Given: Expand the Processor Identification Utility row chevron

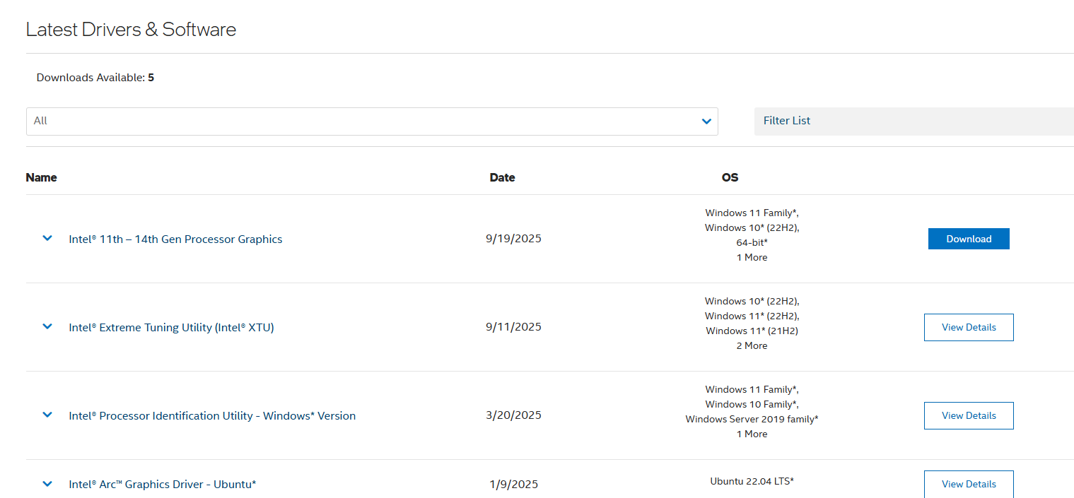Looking at the screenshot, I should coord(47,415).
